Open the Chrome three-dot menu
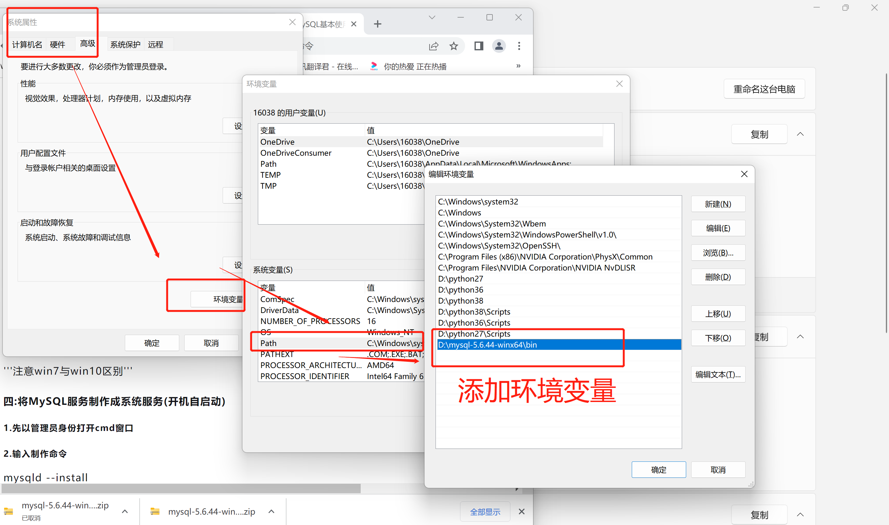The height and width of the screenshot is (525, 889). [519, 46]
